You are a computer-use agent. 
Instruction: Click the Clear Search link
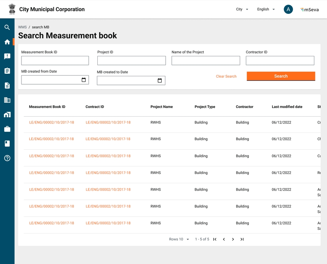(226, 76)
